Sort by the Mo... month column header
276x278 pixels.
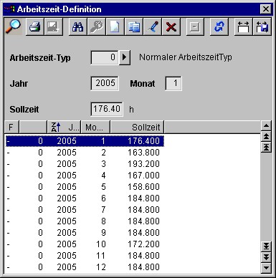[x=95, y=127]
